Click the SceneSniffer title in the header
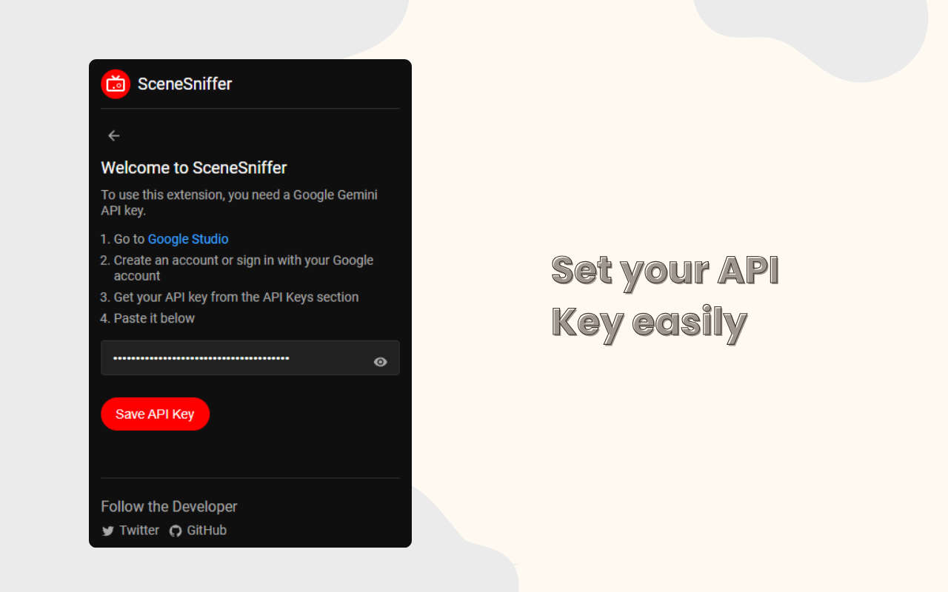948x592 pixels. pyautogui.click(x=185, y=84)
